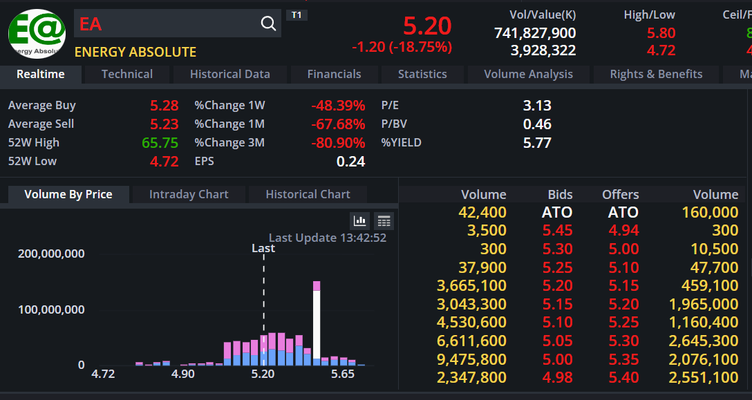Click the 5.20 bid price row

tap(557, 285)
